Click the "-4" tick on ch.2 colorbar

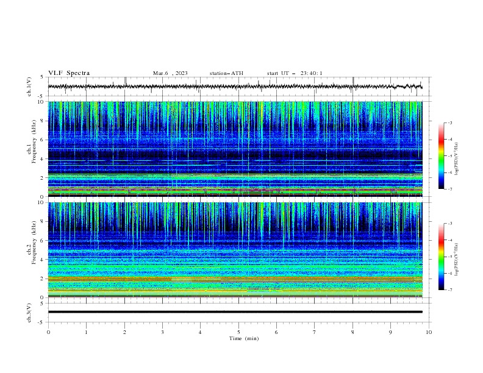(449, 240)
